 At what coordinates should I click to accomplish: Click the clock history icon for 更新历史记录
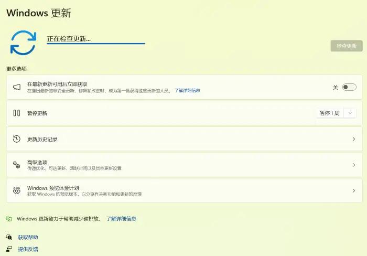pos(17,139)
